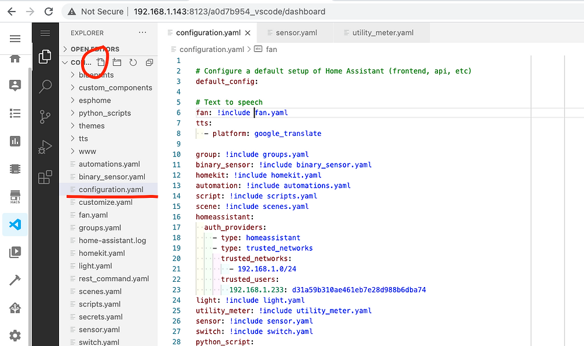Open the History chart icon in sidebar
The image size is (584, 346).
[15, 141]
